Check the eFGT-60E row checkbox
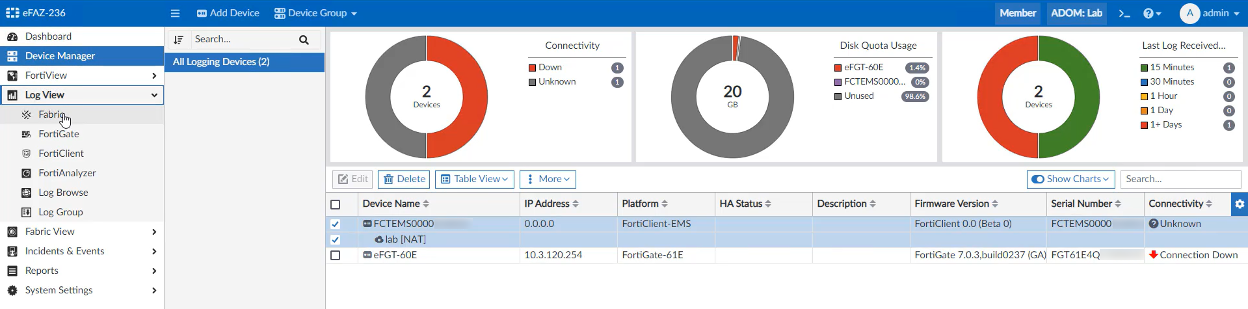This screenshot has width=1248, height=309. 336,255
